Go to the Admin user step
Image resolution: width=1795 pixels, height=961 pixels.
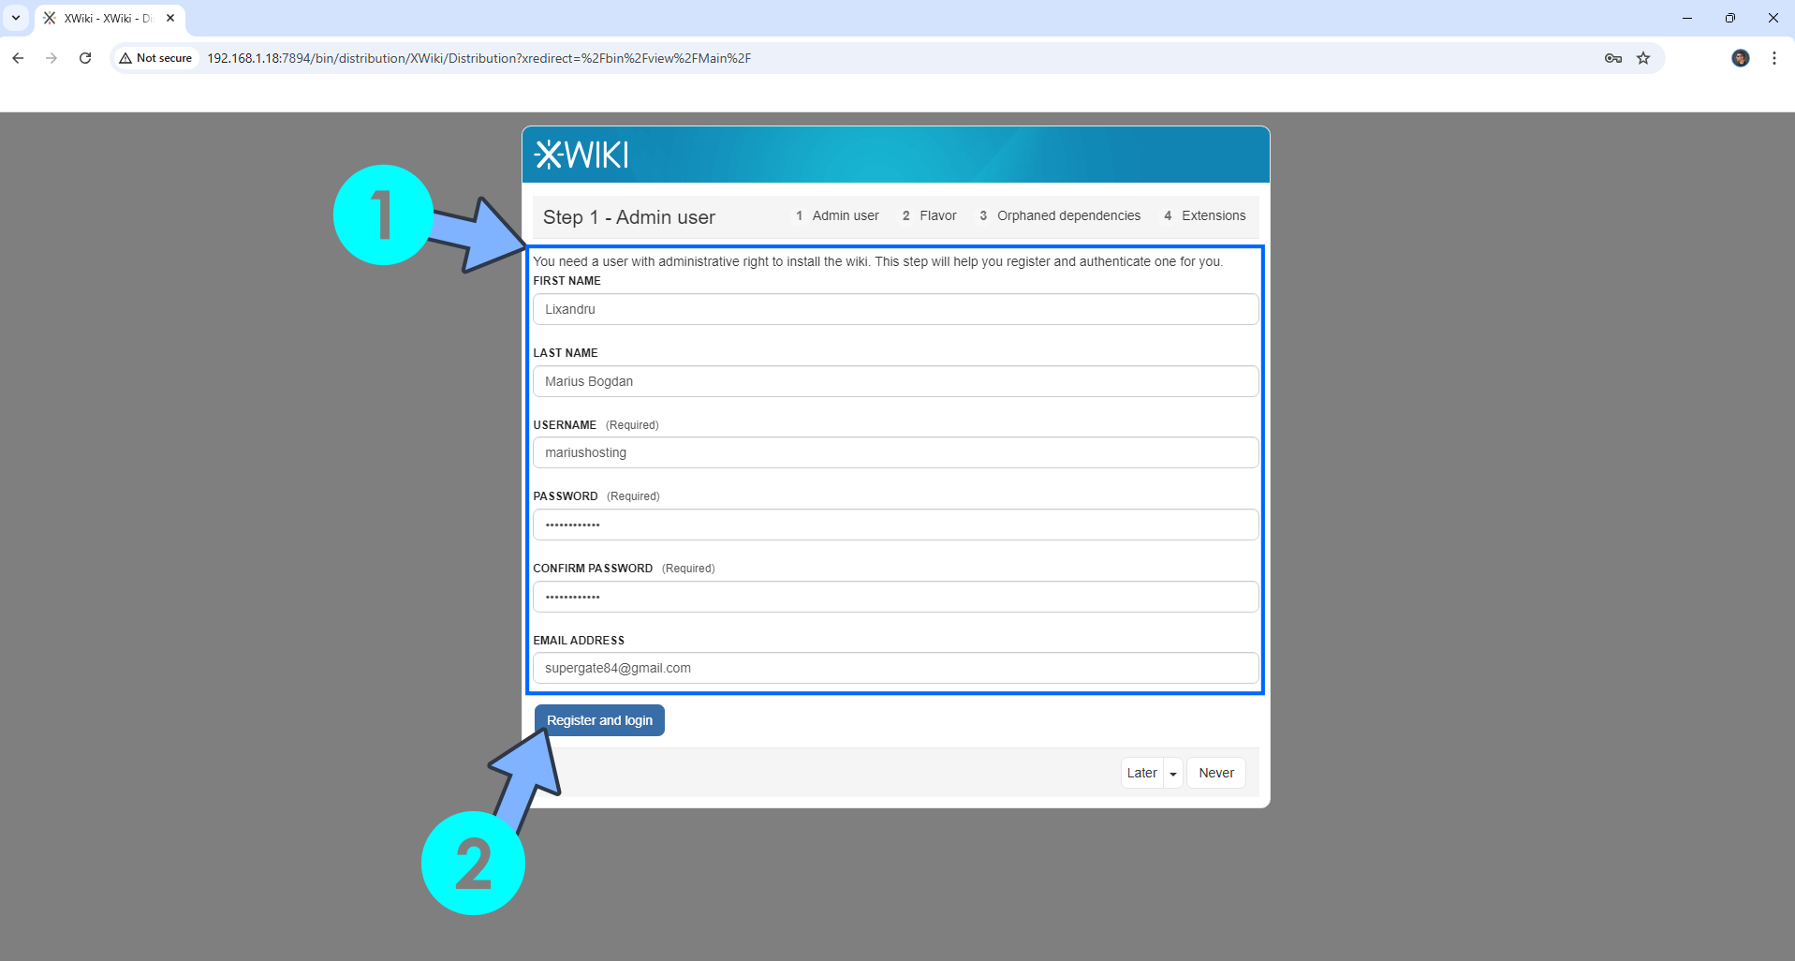point(837,215)
